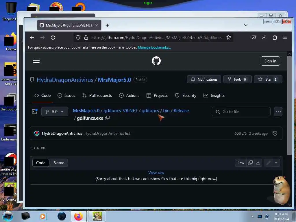The height and width of the screenshot is (222, 296).
Task: Click the hamster Box taskbar icon
Action: [97, 216]
